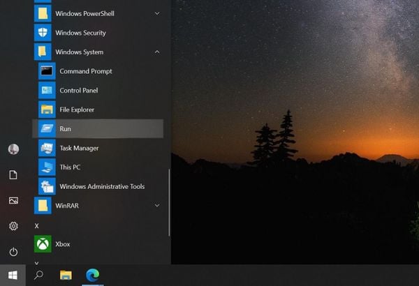Select Windows Administrative Tools text
Viewport: 419px width, 286px height.
[102, 186]
